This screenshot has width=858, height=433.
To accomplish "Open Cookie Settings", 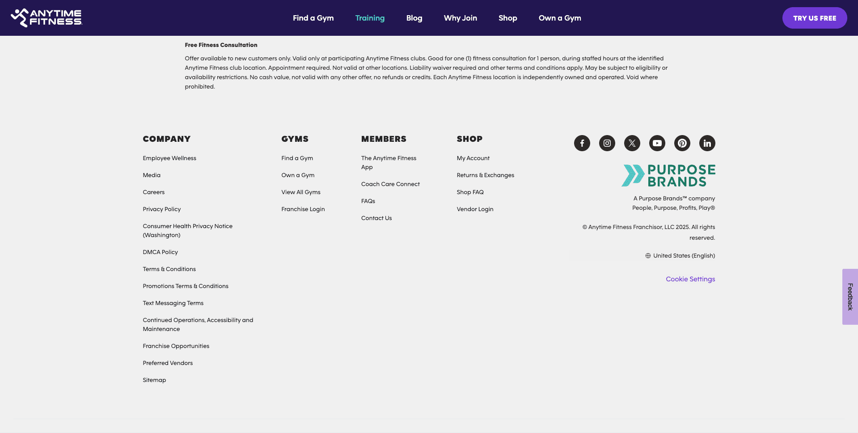I will click(x=690, y=279).
